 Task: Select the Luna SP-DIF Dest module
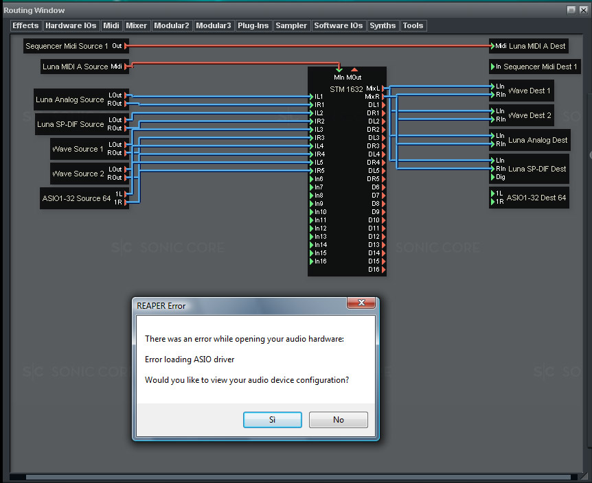(537, 169)
